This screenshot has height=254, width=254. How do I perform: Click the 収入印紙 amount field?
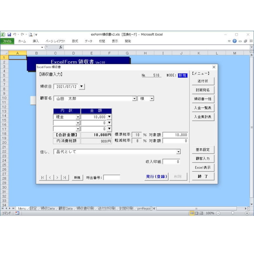pyautogui.click(x=171, y=162)
